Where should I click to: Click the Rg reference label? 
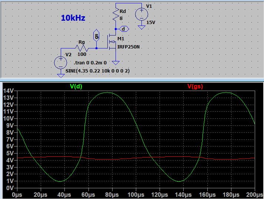[81, 42]
